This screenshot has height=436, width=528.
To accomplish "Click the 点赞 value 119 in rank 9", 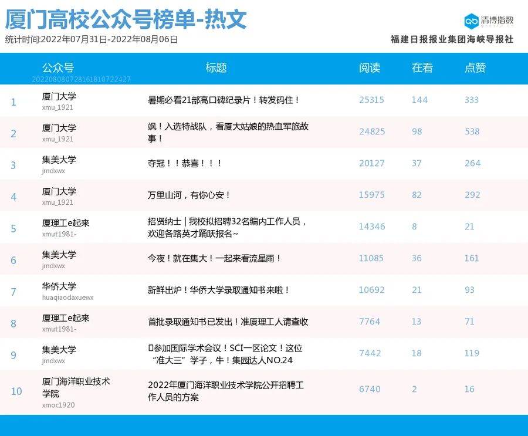I will click(472, 353).
